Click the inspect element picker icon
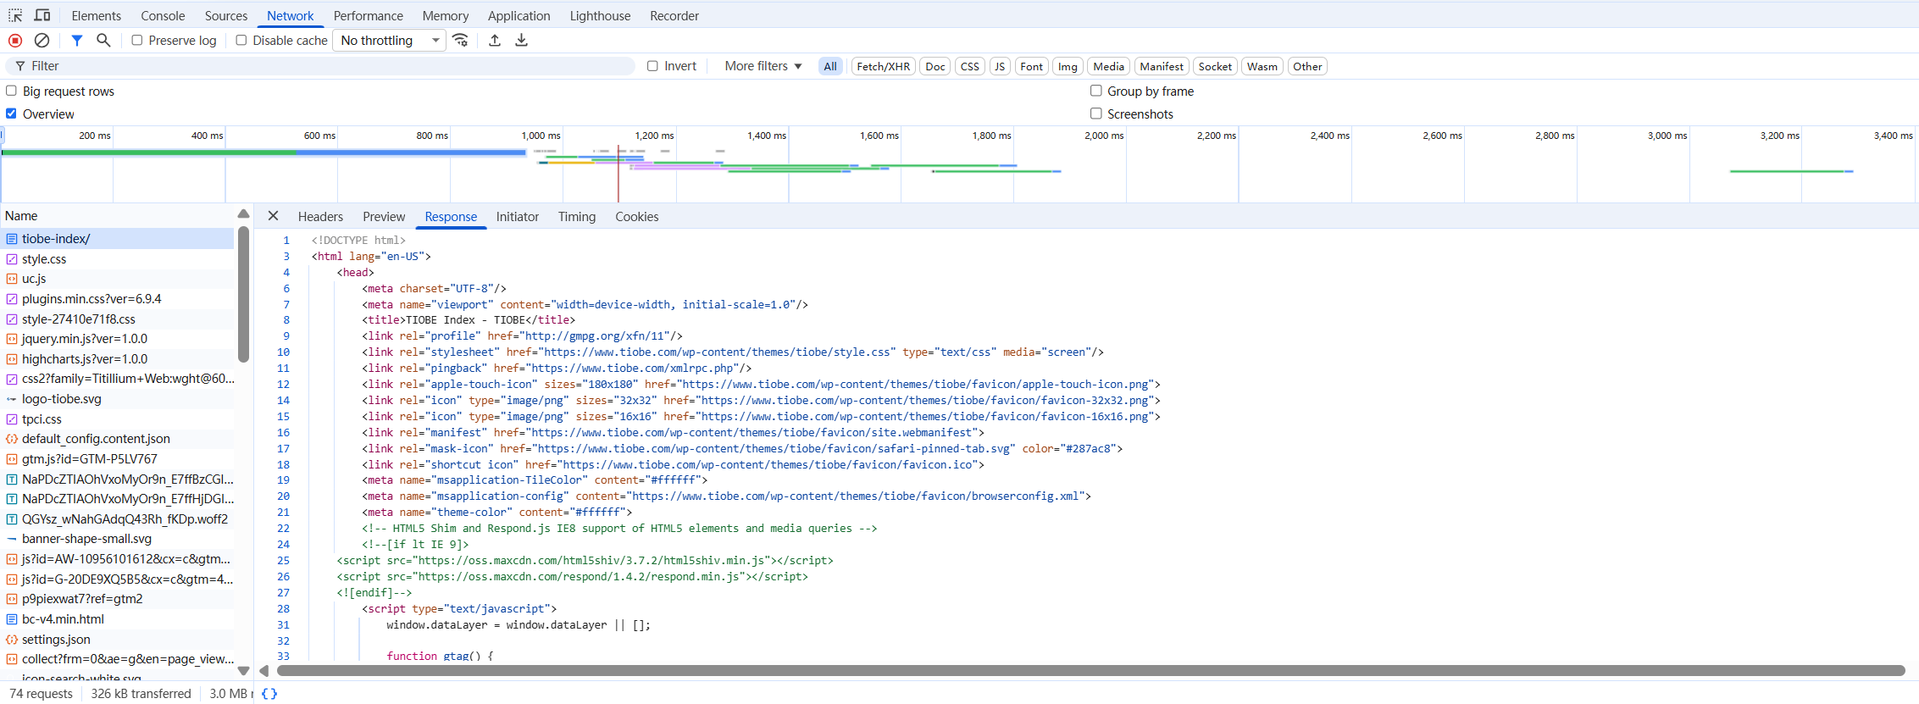Image resolution: width=1919 pixels, height=704 pixels. [15, 15]
